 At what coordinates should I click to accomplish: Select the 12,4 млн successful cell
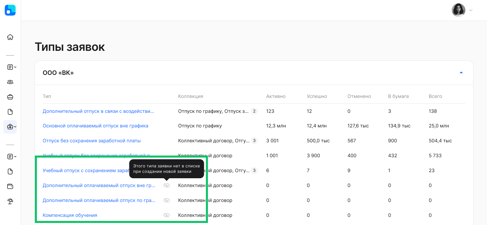(x=317, y=126)
